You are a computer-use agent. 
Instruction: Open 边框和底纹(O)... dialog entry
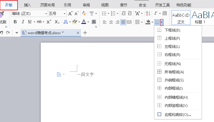click(x=178, y=114)
